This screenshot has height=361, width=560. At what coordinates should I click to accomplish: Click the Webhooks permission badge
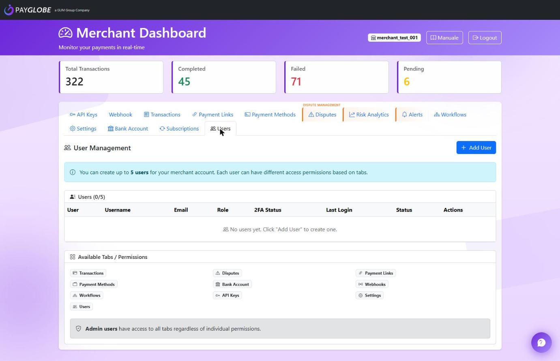[372, 284]
